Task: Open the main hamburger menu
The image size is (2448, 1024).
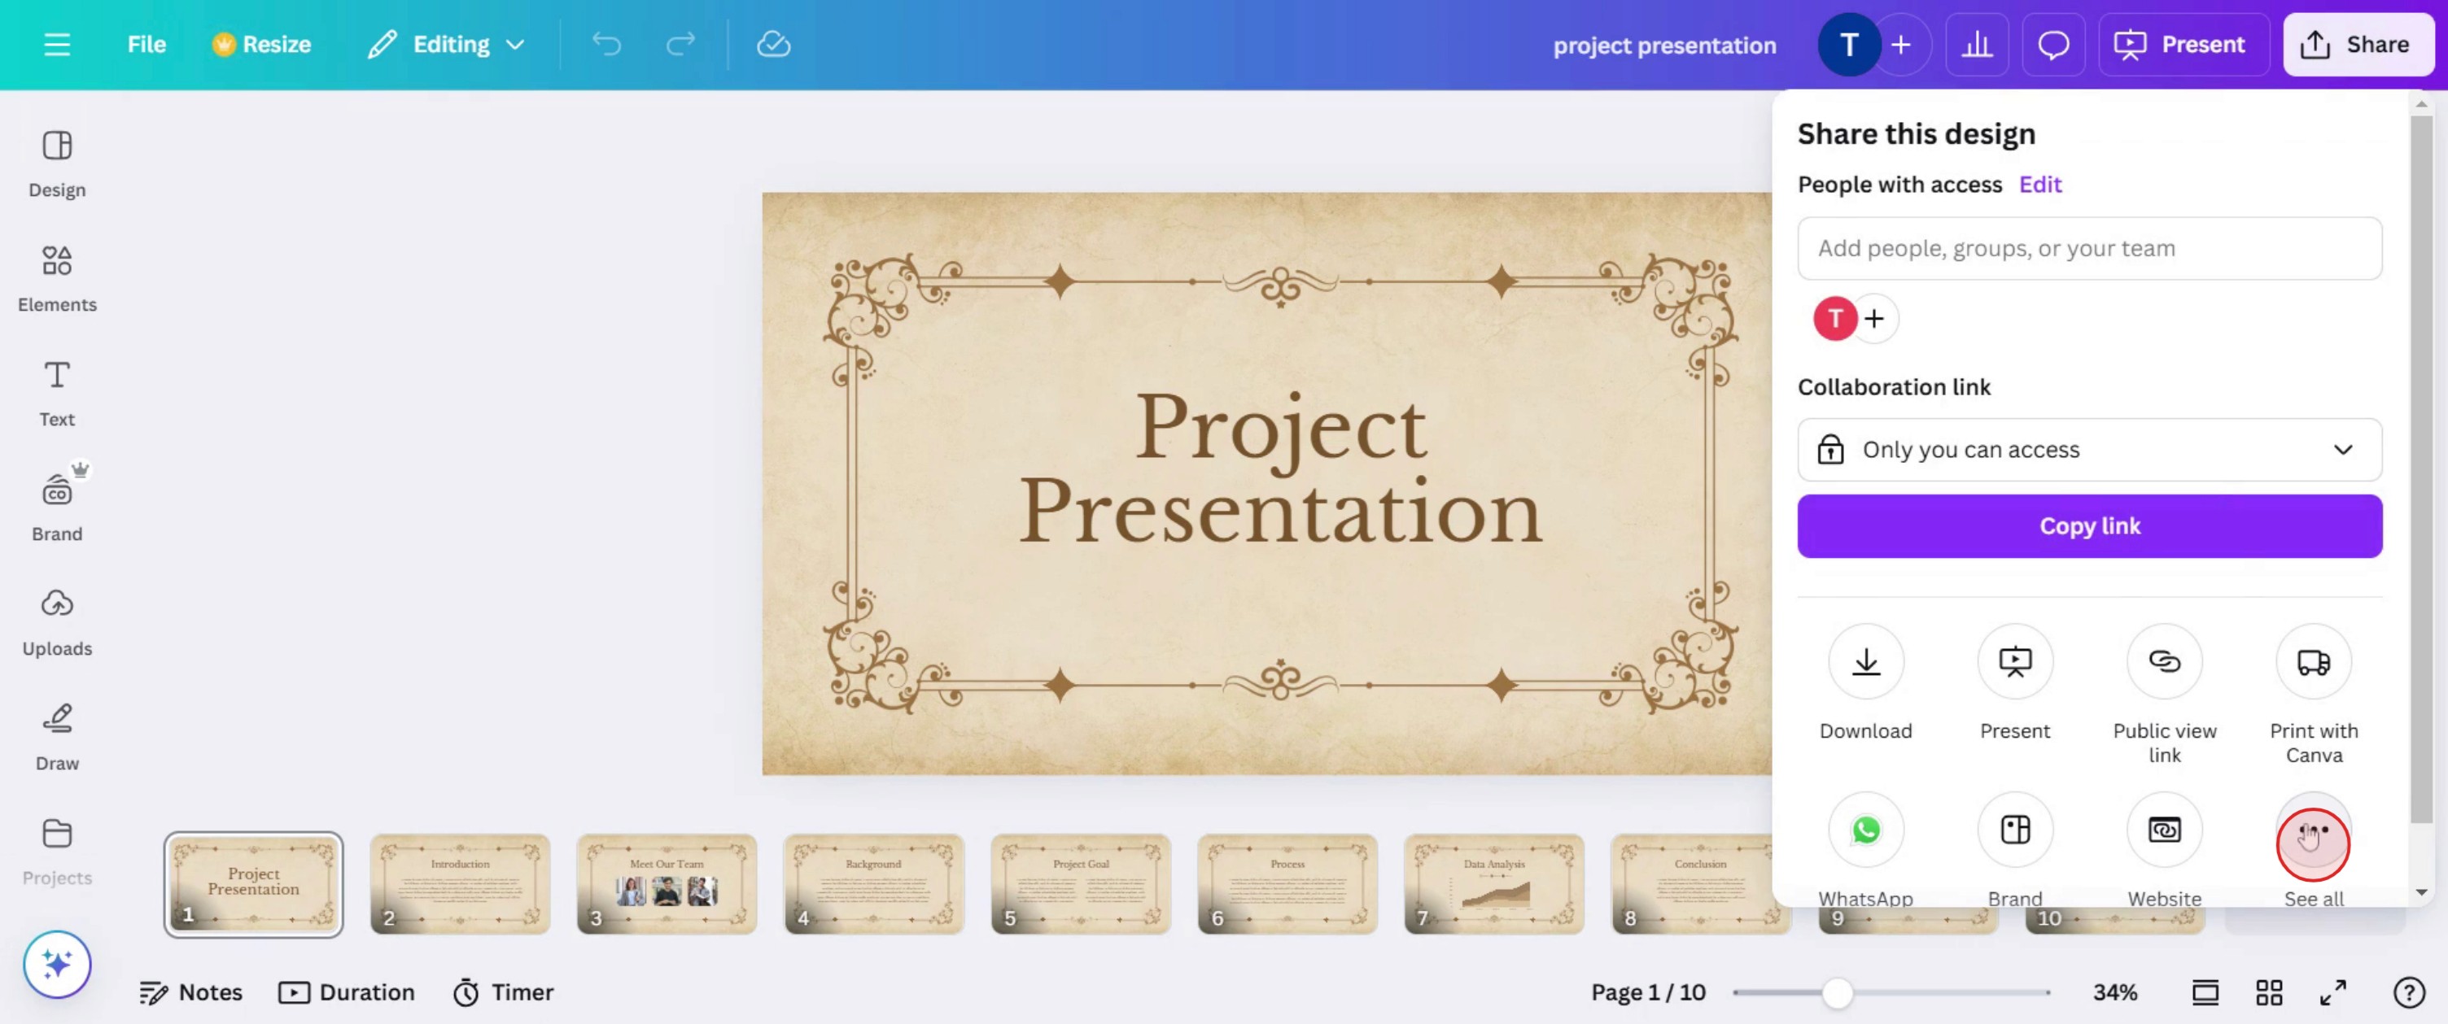Action: coord(57,45)
